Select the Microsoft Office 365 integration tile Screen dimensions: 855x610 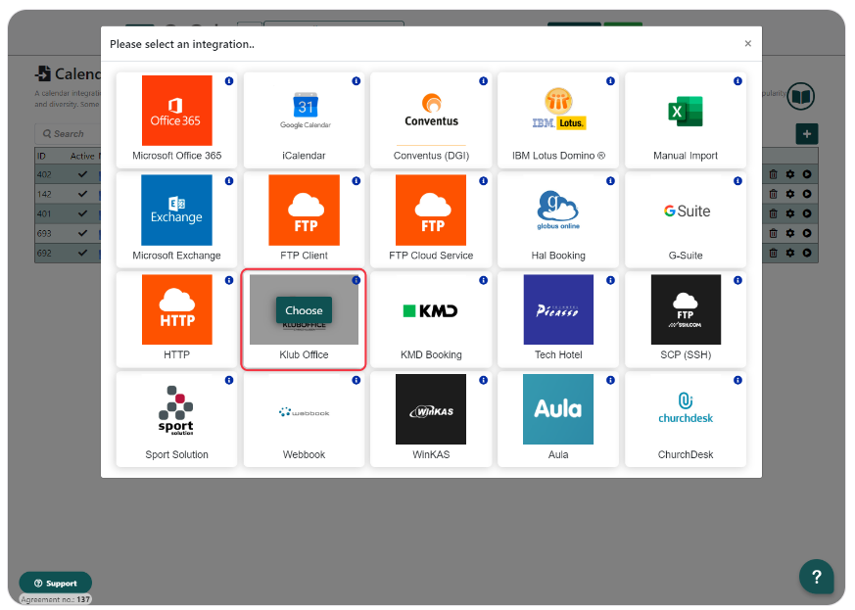176,119
